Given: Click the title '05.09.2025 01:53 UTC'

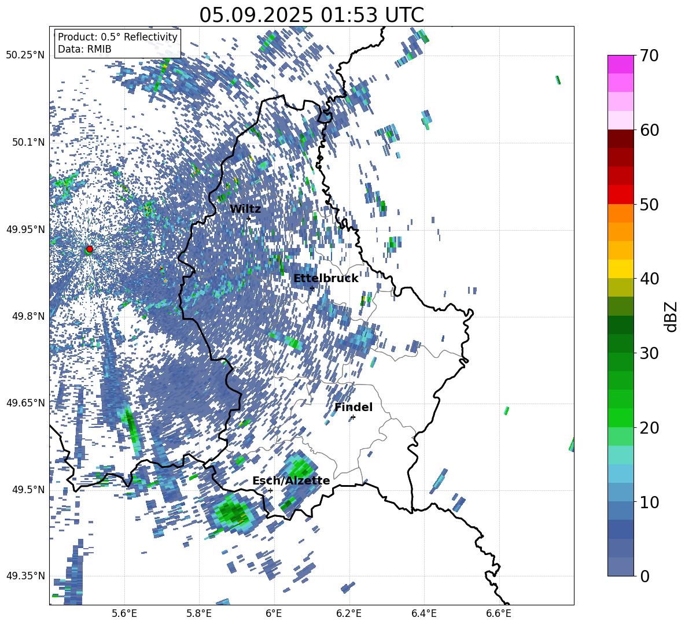Looking at the screenshot, I should pos(311,15).
